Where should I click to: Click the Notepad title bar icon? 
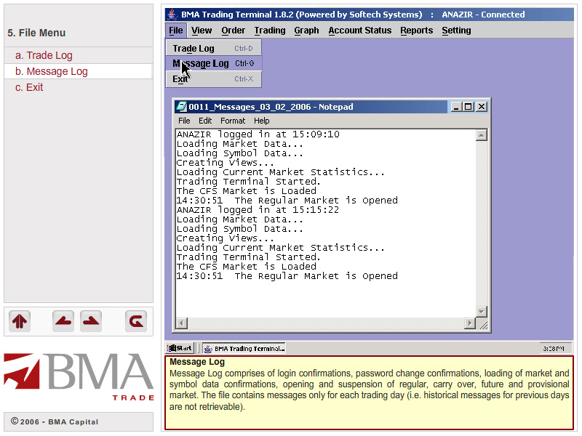pos(181,107)
